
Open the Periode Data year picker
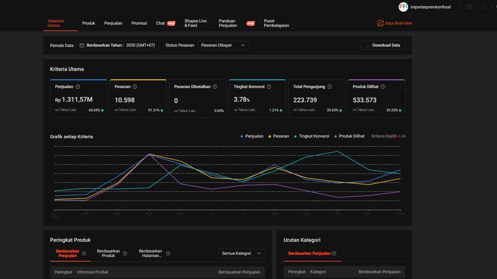point(118,45)
